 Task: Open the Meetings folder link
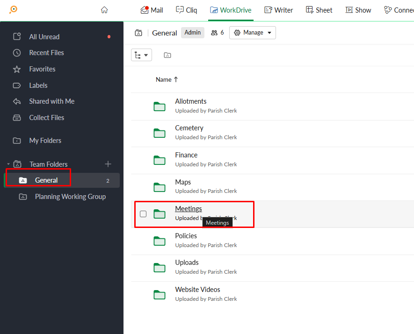(x=189, y=209)
